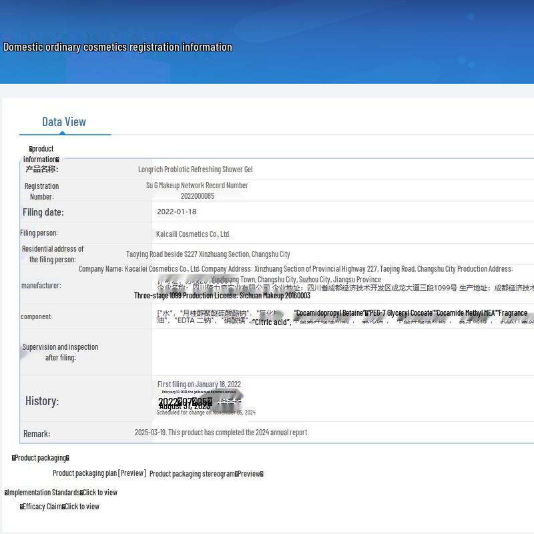Select filing person Kaicaili Cosmetics Co., Ltd.
Viewport: 534px width, 534px height.
[x=193, y=234]
